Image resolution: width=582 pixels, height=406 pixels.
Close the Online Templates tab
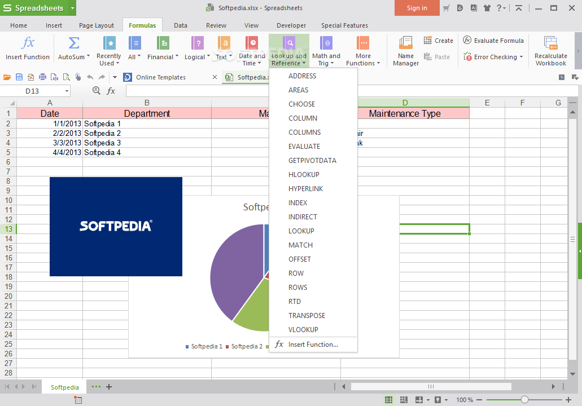(215, 77)
